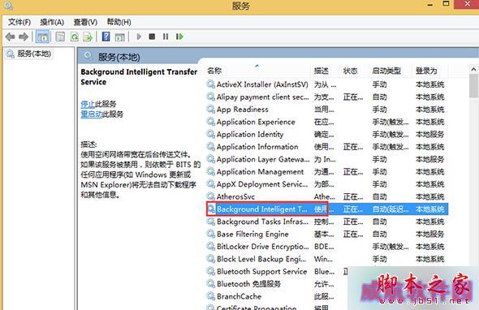The width and height of the screenshot is (479, 310).
Task: Click the Properties toolbar icon
Action: [x=60, y=37]
